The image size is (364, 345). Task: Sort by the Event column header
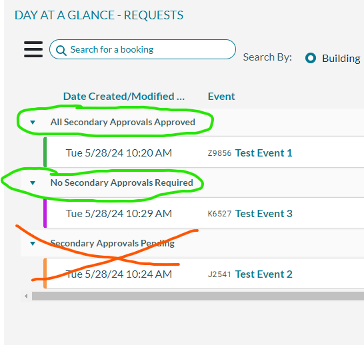pos(221,96)
